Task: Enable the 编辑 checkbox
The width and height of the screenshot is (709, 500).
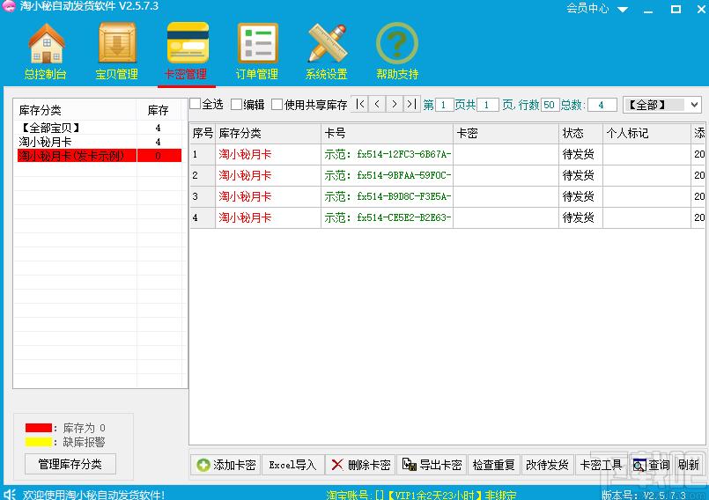Action: point(237,105)
